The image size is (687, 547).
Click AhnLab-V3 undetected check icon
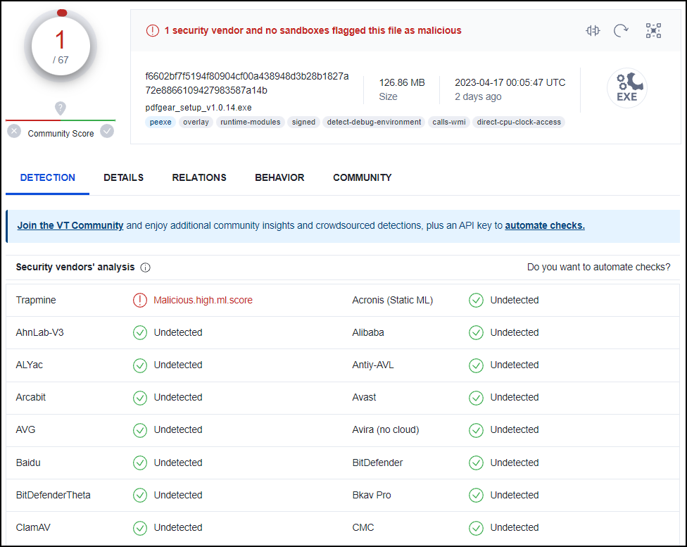pyautogui.click(x=140, y=333)
